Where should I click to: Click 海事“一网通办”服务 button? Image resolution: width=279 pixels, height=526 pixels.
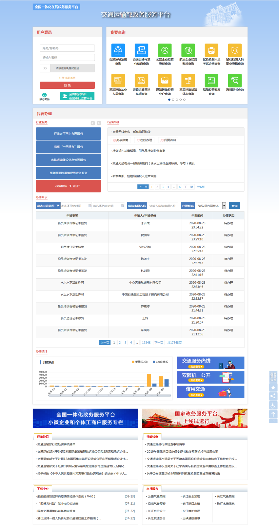69,147
